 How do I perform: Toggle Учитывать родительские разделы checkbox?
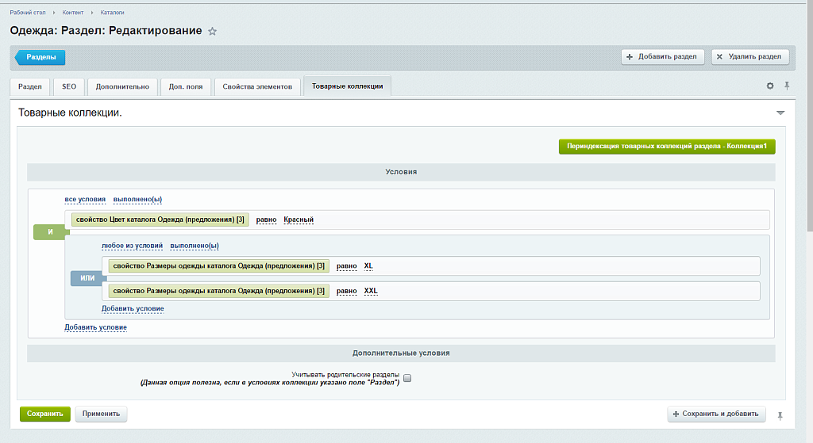click(407, 378)
